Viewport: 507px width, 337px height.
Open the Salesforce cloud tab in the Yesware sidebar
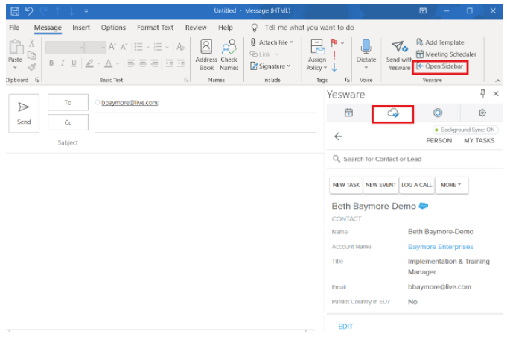click(x=392, y=113)
